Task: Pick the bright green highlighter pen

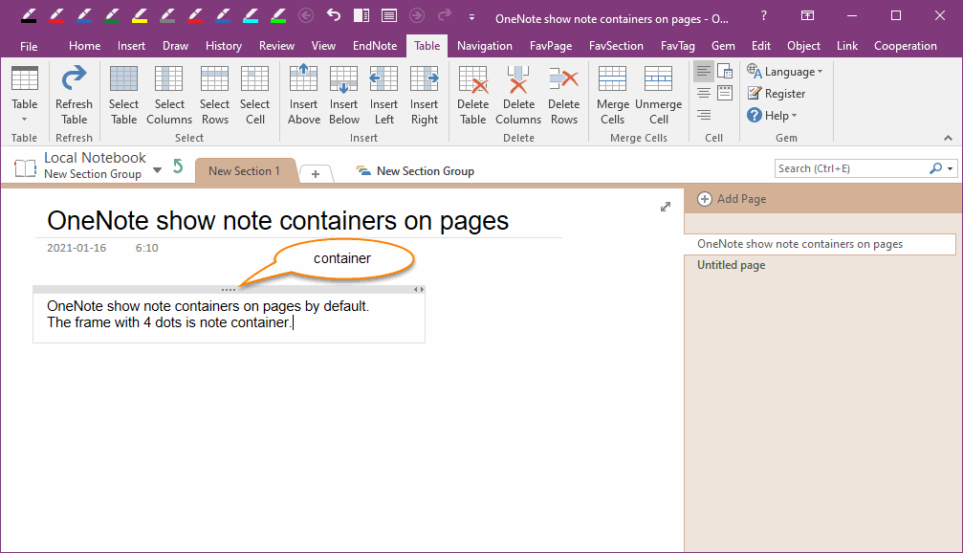Action: (x=278, y=15)
